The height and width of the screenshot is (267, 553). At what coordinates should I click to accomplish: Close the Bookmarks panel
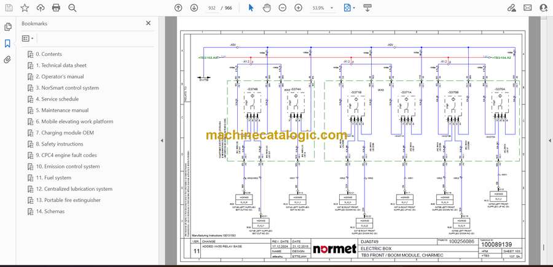click(148, 23)
